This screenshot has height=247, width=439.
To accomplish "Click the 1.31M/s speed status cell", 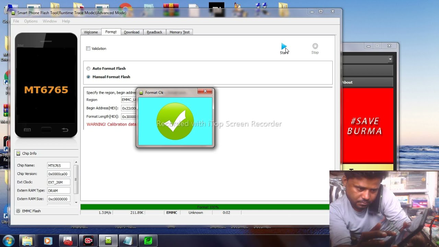I will click(97, 213).
